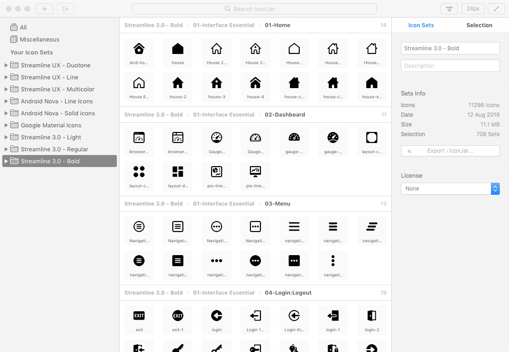Choose the House 2 outline icon
The image size is (509, 352).
pos(217,53)
